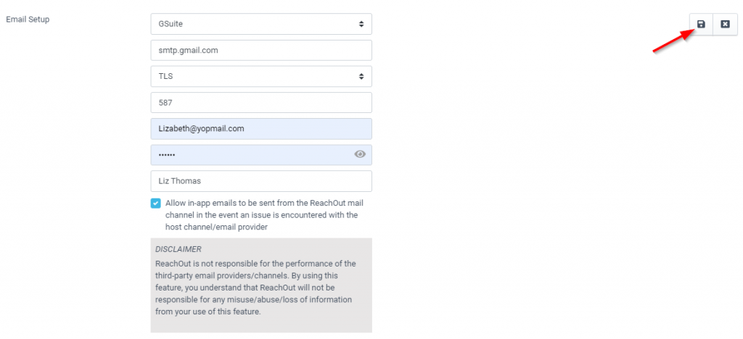
Task: Open the TLS encryption dropdown
Action: (261, 76)
